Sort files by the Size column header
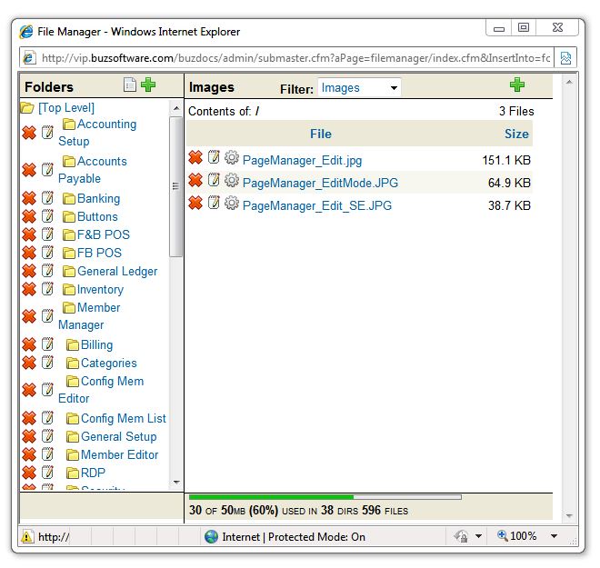 click(515, 134)
